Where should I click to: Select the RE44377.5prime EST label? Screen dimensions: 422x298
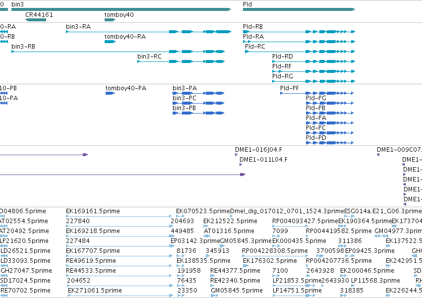(x=235, y=271)
